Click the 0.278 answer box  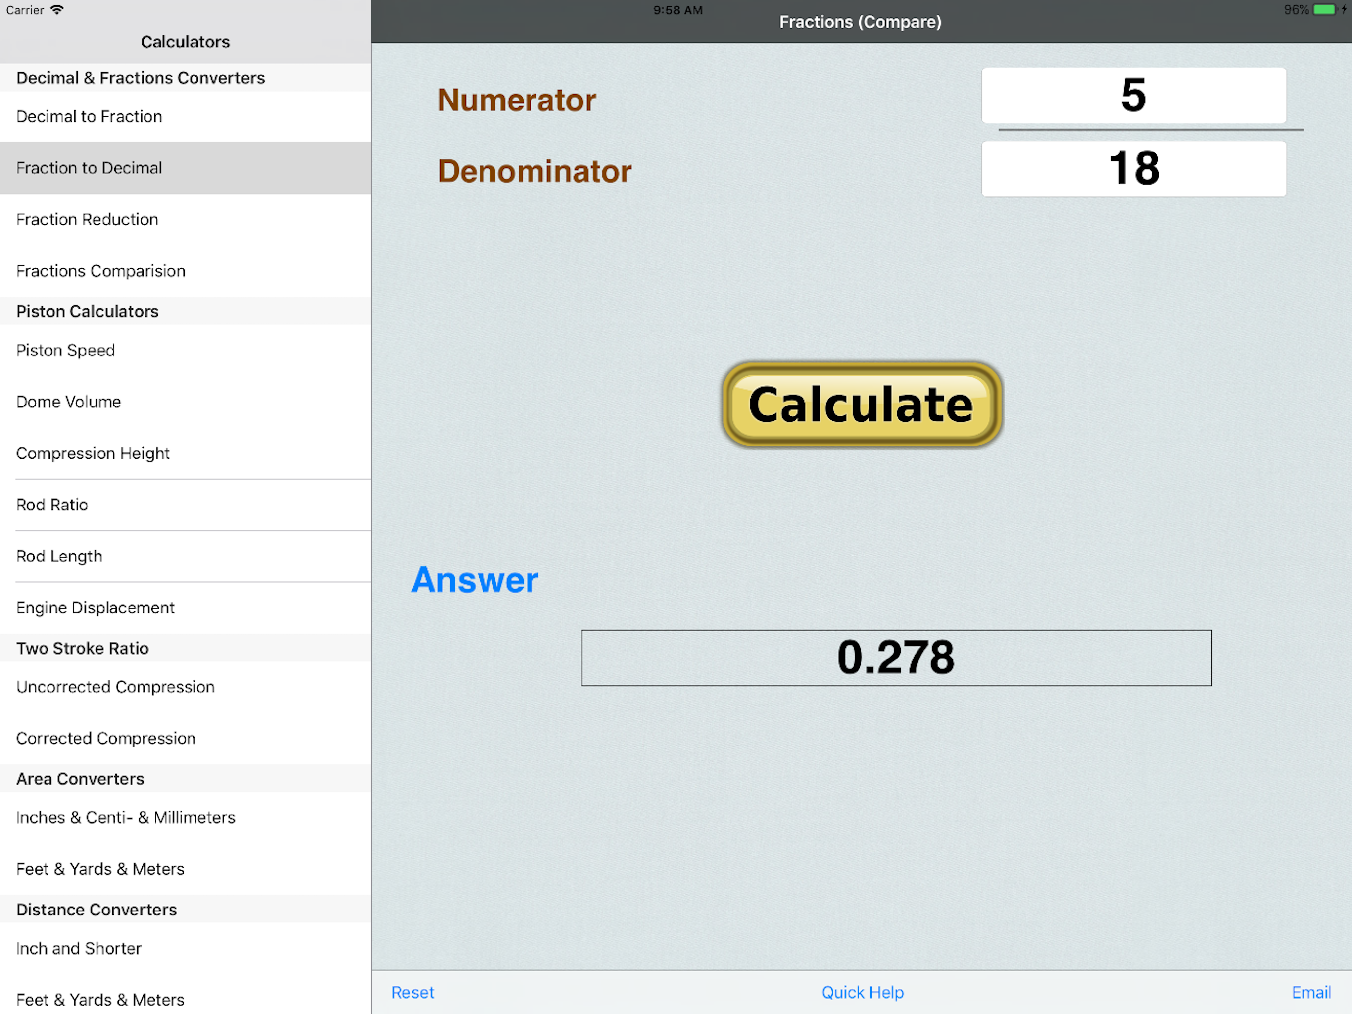(x=896, y=658)
